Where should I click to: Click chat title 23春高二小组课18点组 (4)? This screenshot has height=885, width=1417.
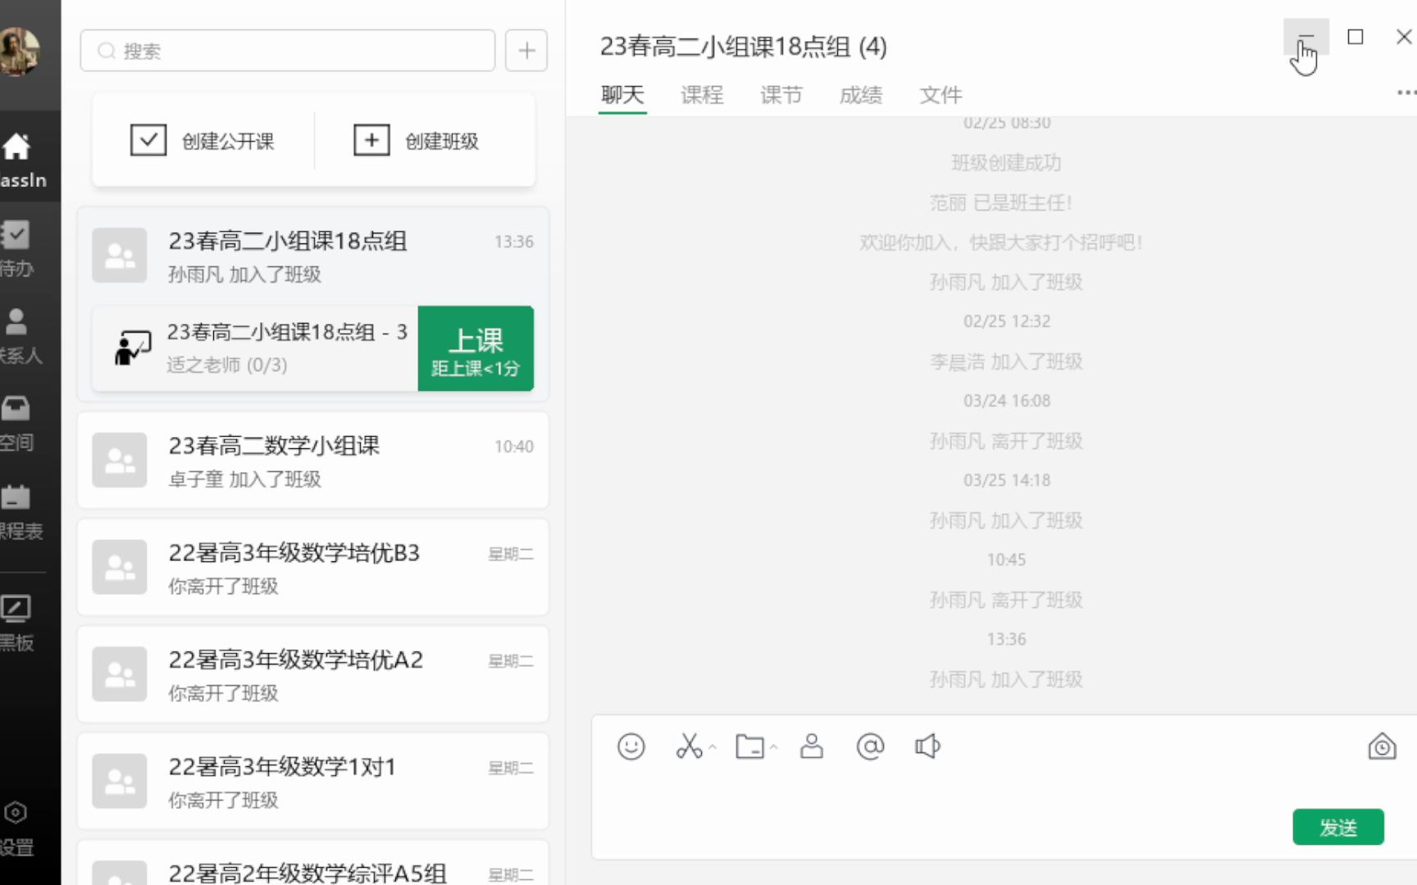coord(743,47)
